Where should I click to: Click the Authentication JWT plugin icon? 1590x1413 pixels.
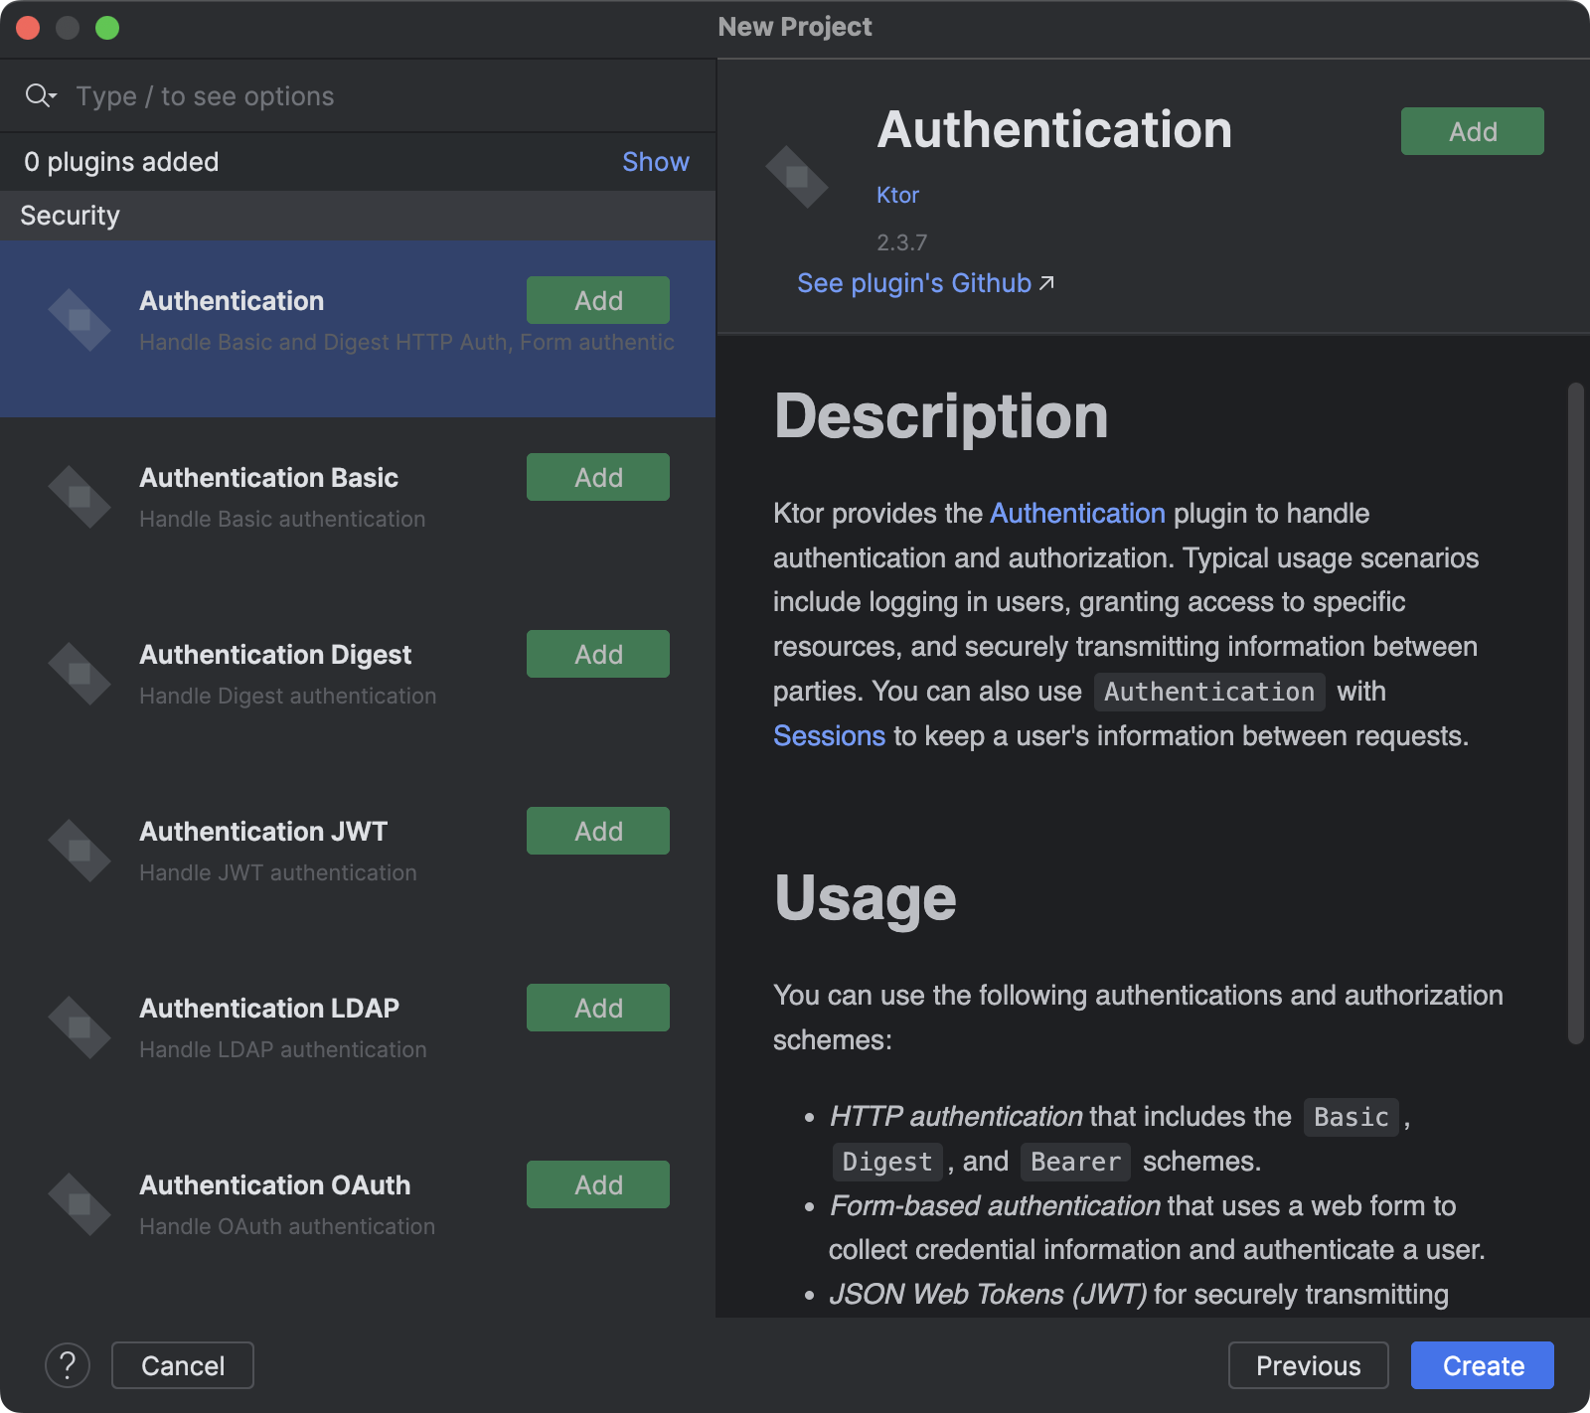(x=79, y=850)
